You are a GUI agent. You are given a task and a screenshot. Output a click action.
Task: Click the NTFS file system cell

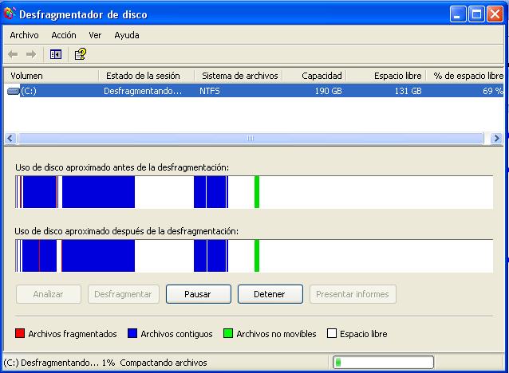[210, 91]
